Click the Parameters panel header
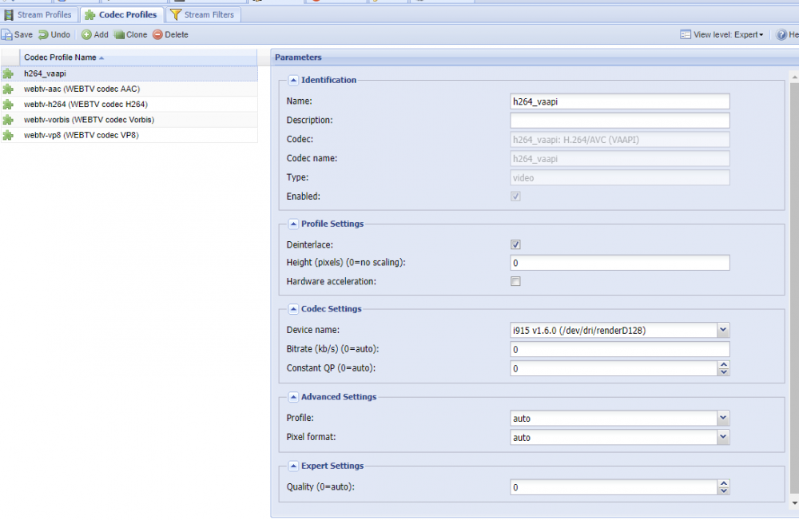Viewport: 799px width, 520px height. [535, 58]
